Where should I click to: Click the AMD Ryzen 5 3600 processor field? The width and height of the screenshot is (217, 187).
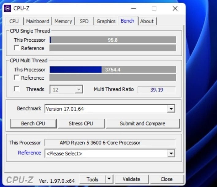click(x=110, y=143)
